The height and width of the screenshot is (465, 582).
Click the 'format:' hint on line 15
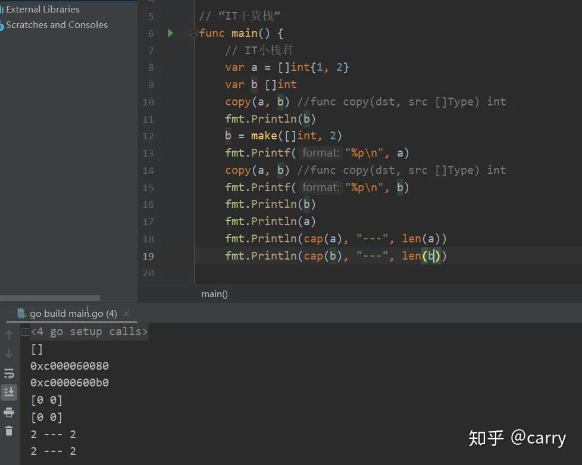pos(321,187)
